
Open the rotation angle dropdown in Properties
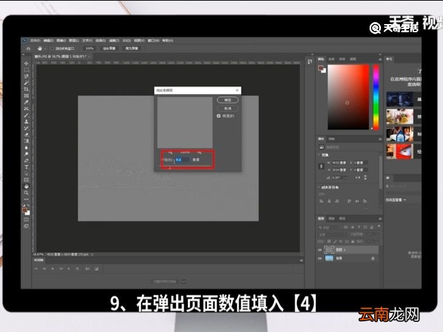click(346, 178)
